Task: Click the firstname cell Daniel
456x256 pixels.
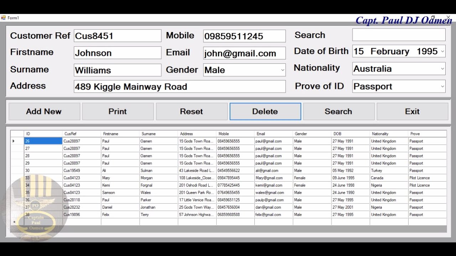Action: pos(120,207)
